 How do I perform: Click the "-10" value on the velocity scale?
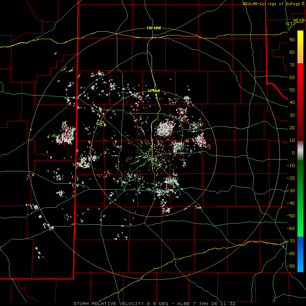(x=291, y=166)
